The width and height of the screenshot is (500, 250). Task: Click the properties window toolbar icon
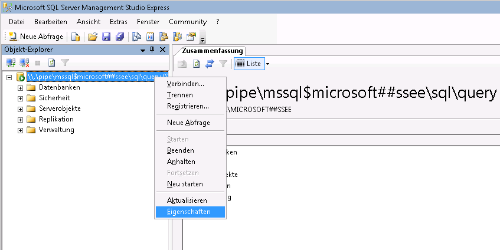pyautogui.click(x=191, y=37)
